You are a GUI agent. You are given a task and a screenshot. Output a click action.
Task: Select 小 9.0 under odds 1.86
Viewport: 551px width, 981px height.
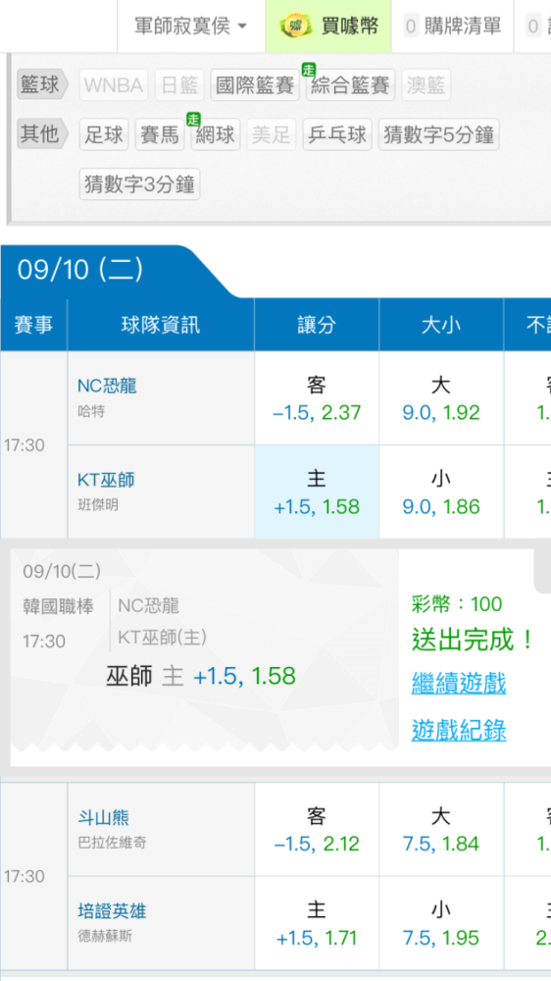[441, 491]
